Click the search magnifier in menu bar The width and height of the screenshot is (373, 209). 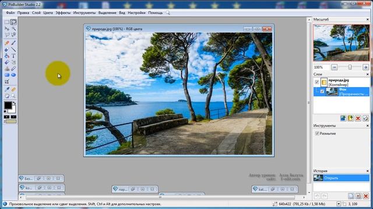click(168, 13)
